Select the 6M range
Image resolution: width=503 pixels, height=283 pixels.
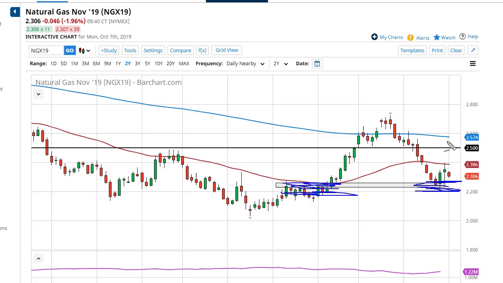pyautogui.click(x=96, y=64)
